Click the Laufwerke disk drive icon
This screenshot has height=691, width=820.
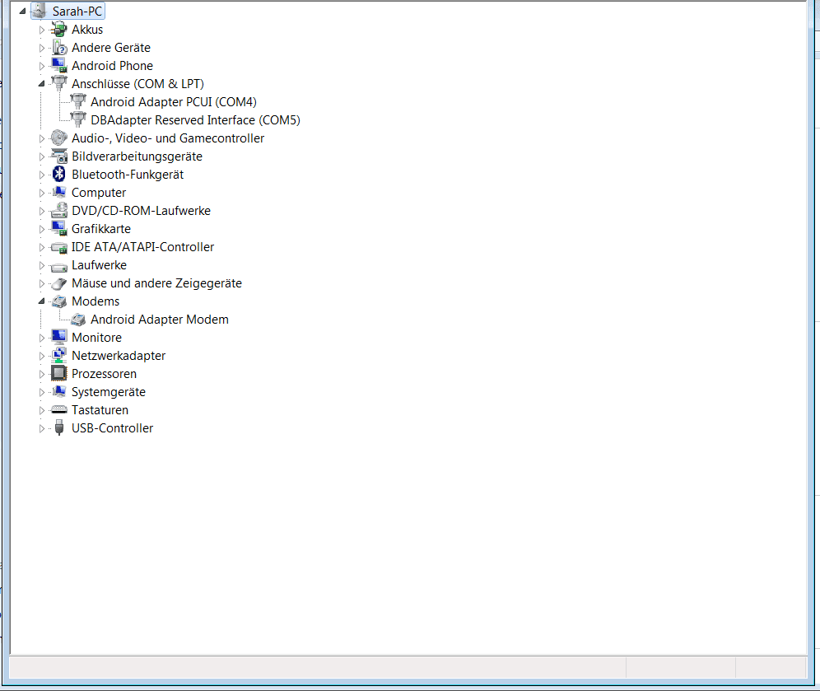59,266
